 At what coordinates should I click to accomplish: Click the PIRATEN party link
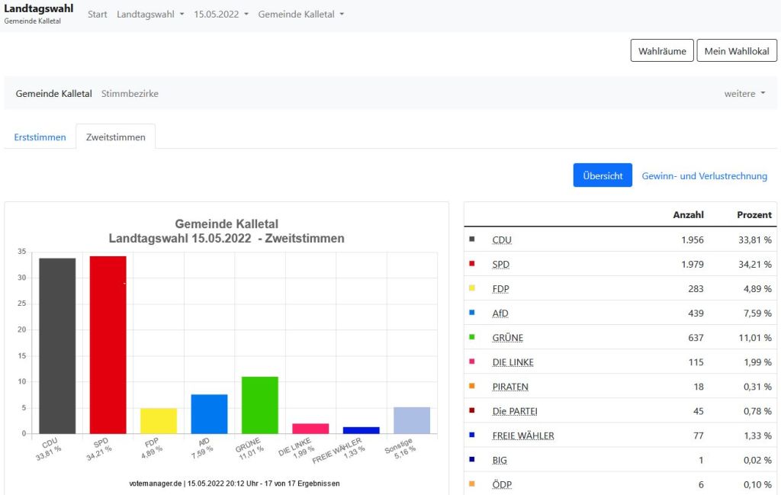[x=510, y=387]
